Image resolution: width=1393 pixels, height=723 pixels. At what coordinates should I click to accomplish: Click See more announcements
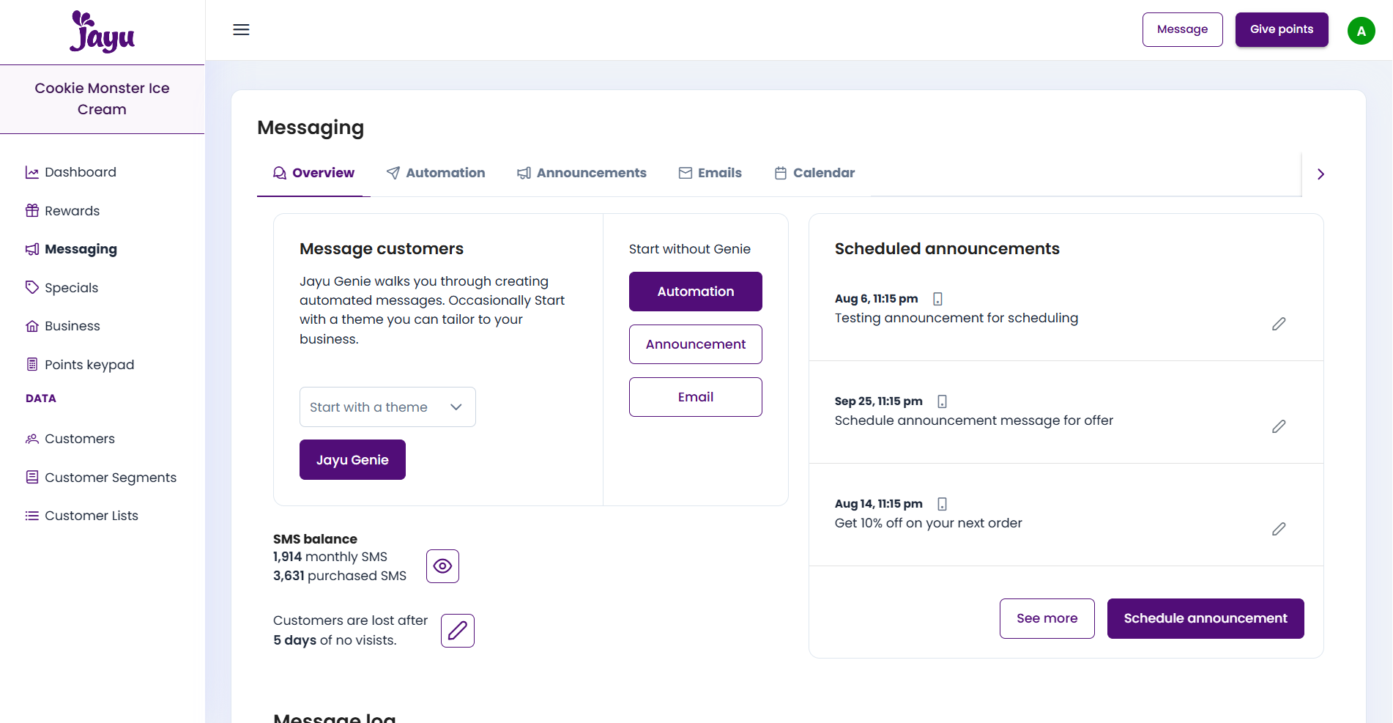point(1047,618)
